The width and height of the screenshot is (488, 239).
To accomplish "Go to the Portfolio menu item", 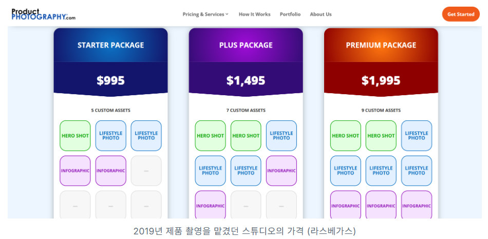I will coord(290,14).
